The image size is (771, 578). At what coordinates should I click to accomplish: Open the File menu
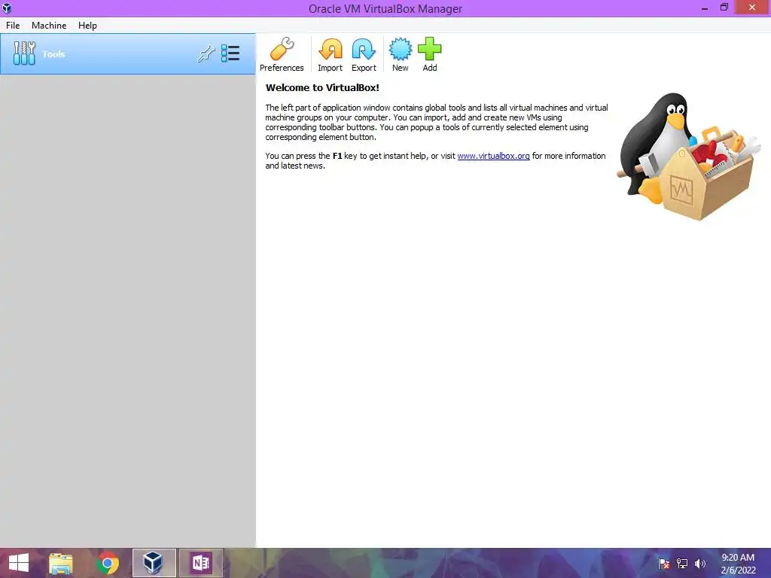click(13, 26)
